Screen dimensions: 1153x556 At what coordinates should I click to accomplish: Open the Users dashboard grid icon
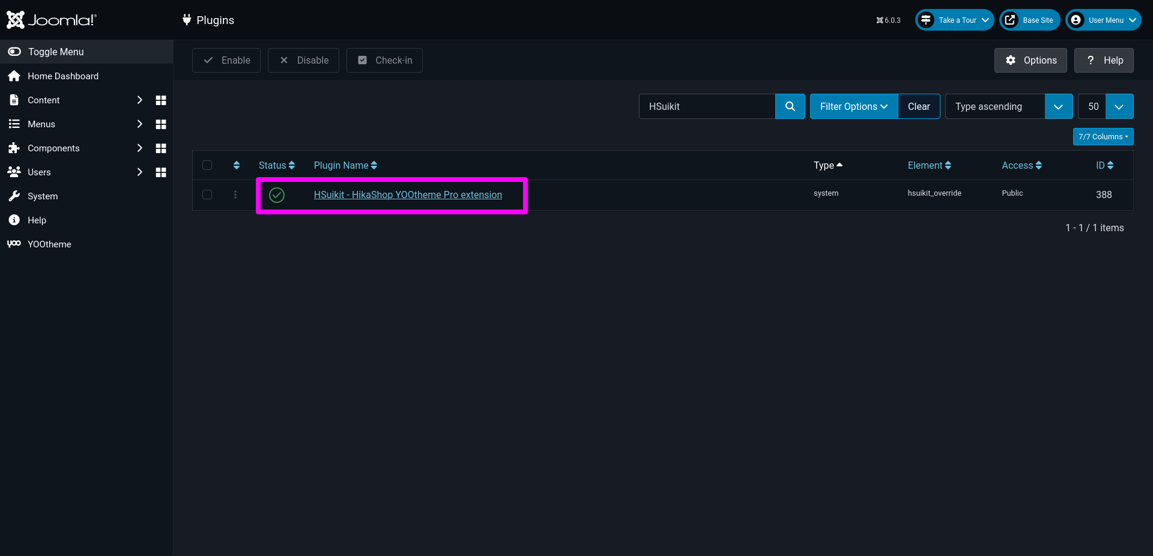pos(160,172)
